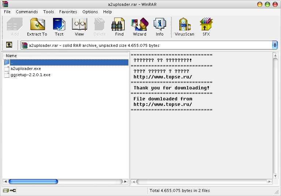Start the VirusScan tool
Viewport: 281px width, 196px height.
pos(184,27)
